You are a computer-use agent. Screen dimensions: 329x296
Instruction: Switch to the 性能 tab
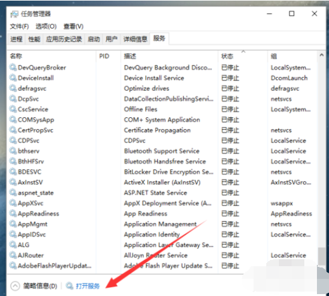tap(34, 39)
